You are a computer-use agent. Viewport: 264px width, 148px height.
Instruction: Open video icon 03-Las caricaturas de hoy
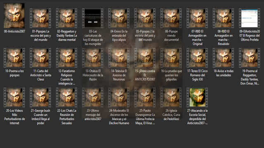(93, 18)
